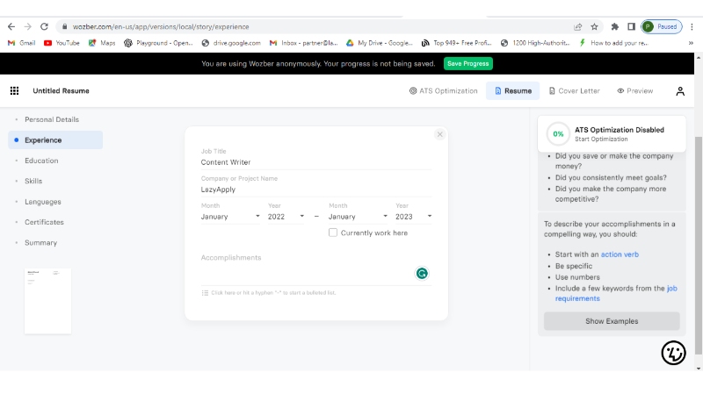Open the Chrome extensions puzzle icon

tap(614, 27)
